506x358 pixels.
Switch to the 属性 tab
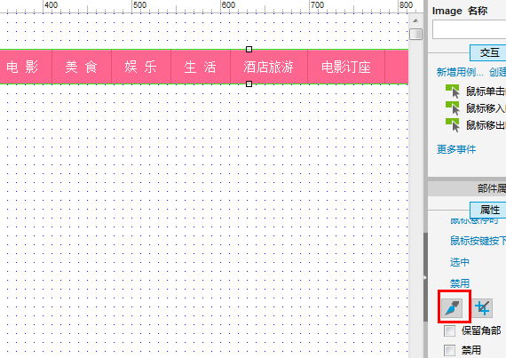[488, 211]
